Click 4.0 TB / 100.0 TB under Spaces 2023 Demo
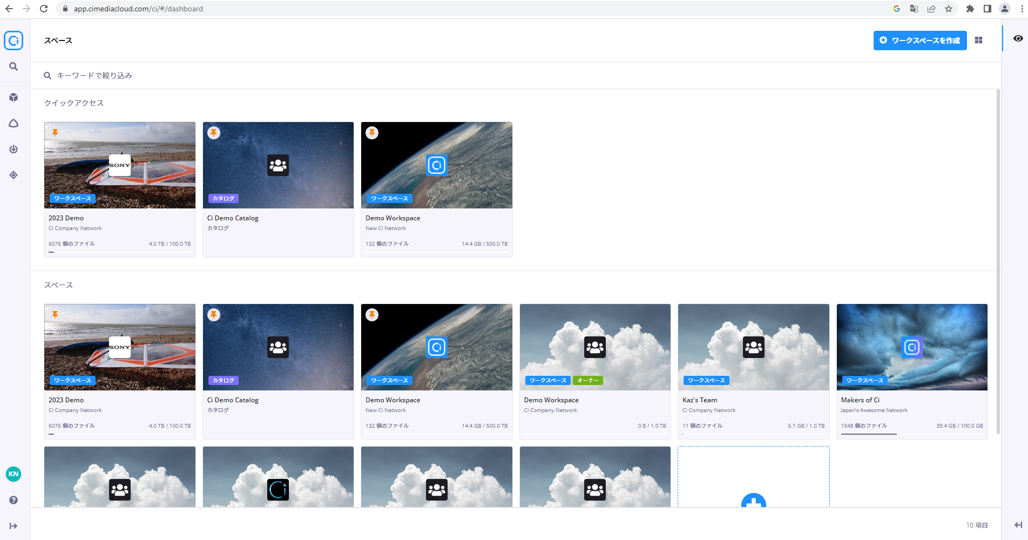The image size is (1028, 540). (x=170, y=426)
